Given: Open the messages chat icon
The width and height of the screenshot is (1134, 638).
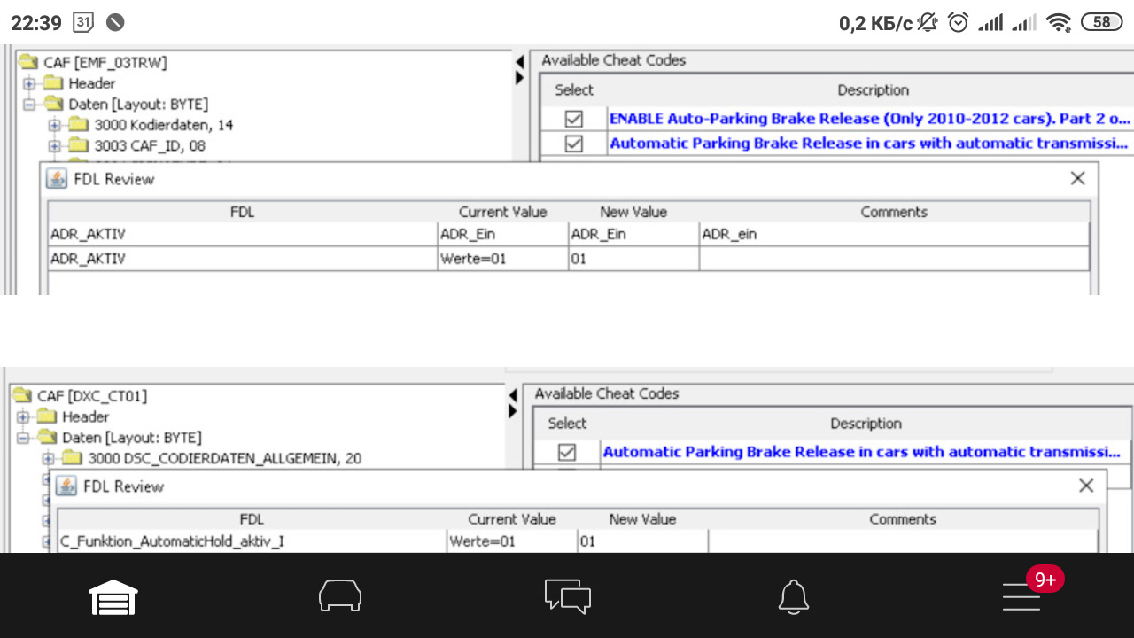Looking at the screenshot, I should click(x=567, y=596).
